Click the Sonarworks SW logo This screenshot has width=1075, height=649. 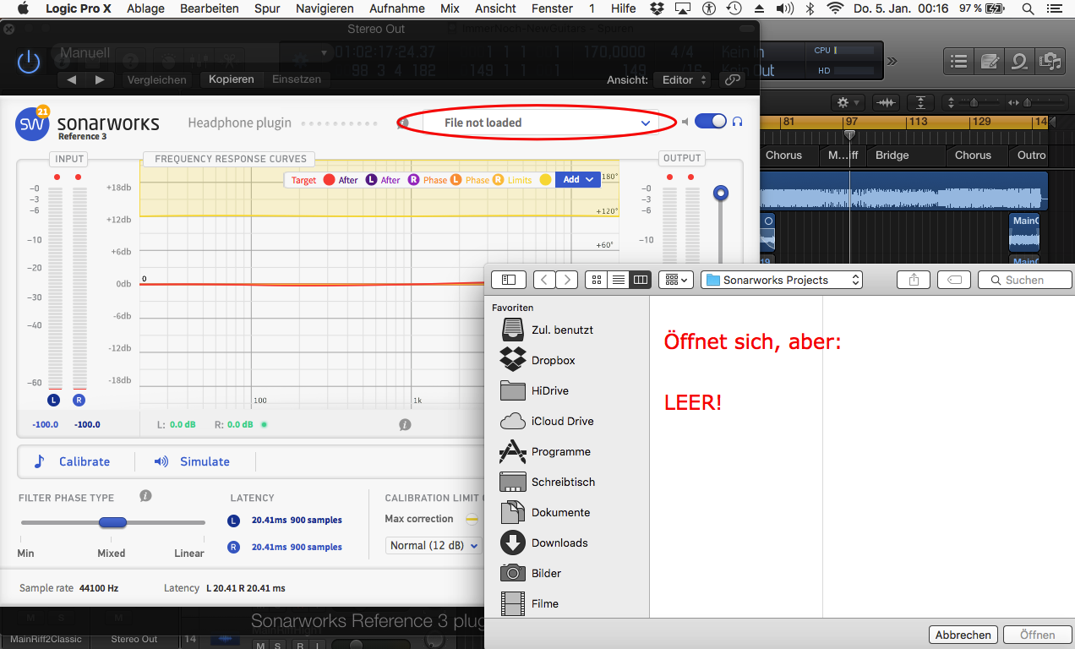pyautogui.click(x=32, y=124)
